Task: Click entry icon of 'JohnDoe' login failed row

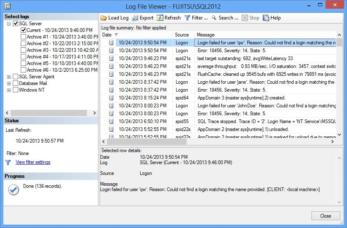Action: click(111, 106)
